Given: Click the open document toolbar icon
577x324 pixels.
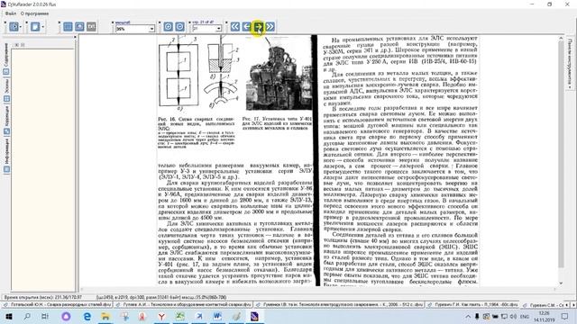Looking at the screenshot, I should (x=14, y=27).
